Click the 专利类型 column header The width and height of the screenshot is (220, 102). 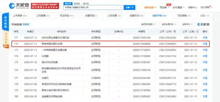96,32
